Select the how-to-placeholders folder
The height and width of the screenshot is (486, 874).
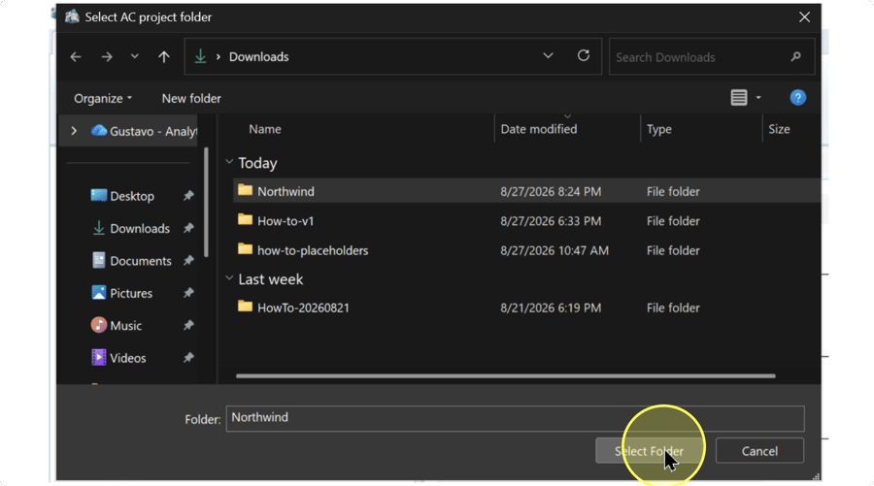[x=313, y=250]
